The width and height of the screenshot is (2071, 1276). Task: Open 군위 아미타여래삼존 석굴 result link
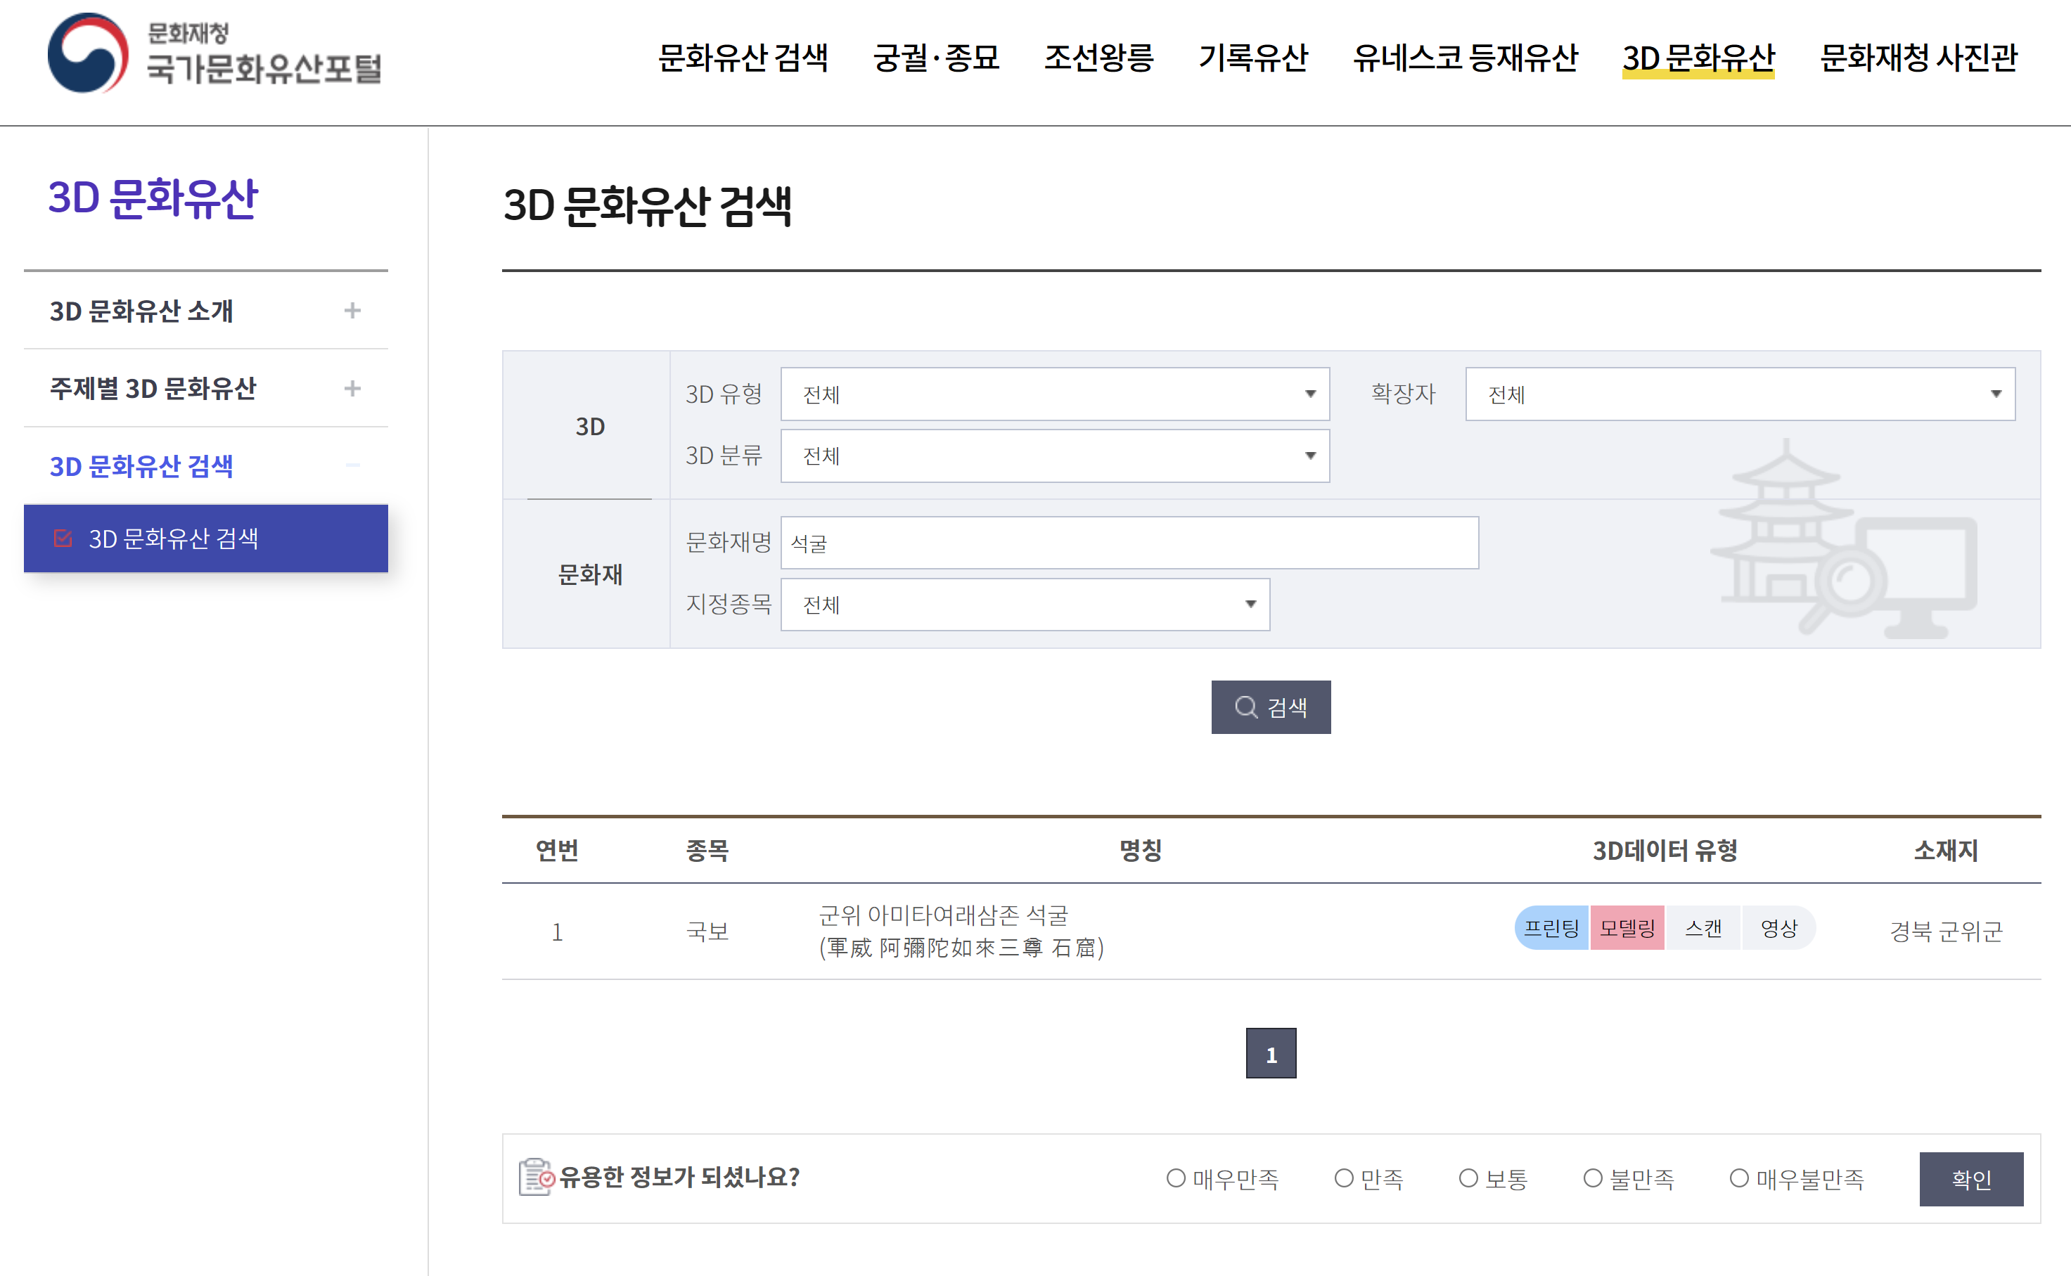(944, 915)
